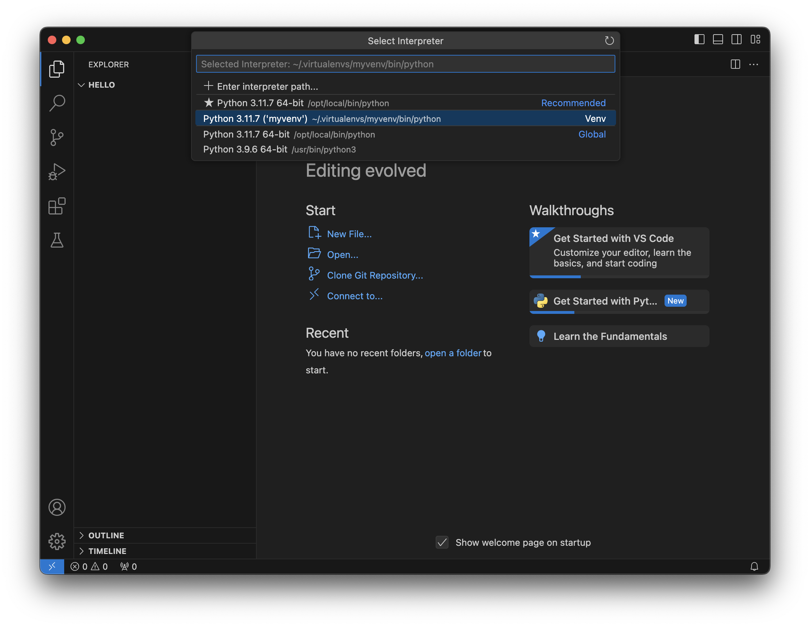
Task: Click the Connect to remote icon
Action: click(314, 295)
